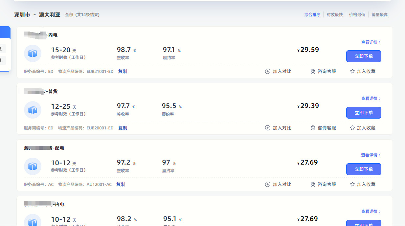Image resolution: width=405 pixels, height=226 pixels.
Task: Click the package icon of AU12001-AC listing
Action: 33,166
